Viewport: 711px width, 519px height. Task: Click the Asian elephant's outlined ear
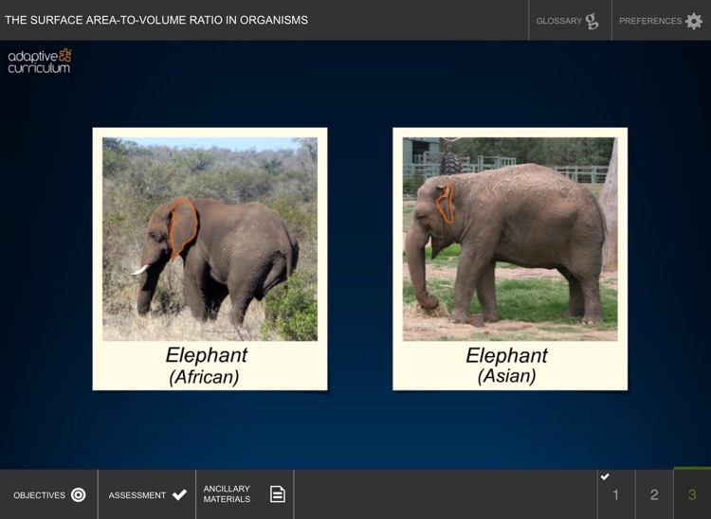446,204
